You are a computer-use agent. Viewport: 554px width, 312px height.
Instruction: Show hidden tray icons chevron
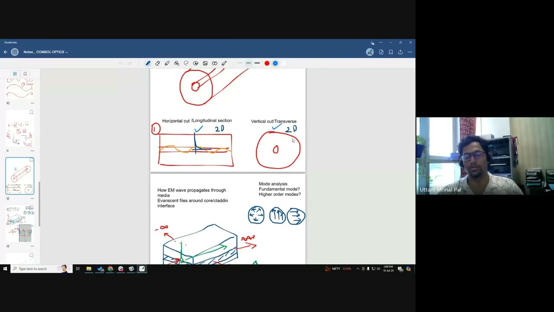pyautogui.click(x=358, y=269)
